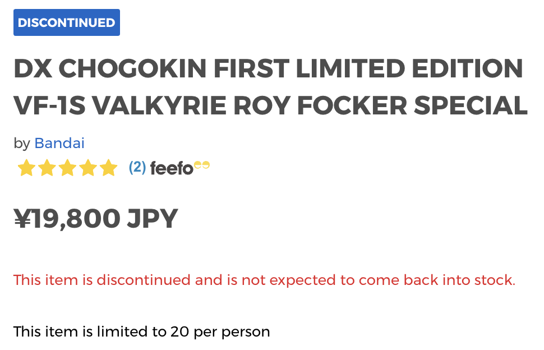Open the Bandai manufacturer link
The image size is (544, 350).
click(59, 143)
